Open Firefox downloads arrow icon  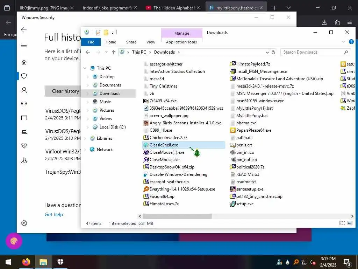pos(324,22)
